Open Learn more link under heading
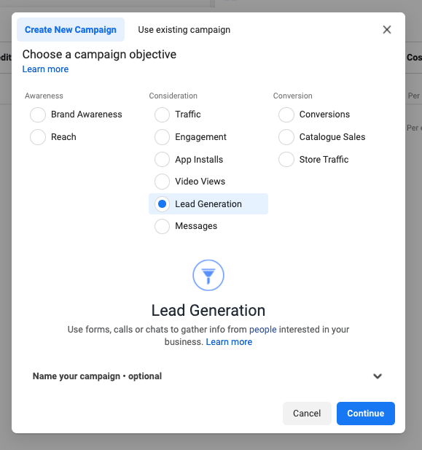 click(x=46, y=69)
